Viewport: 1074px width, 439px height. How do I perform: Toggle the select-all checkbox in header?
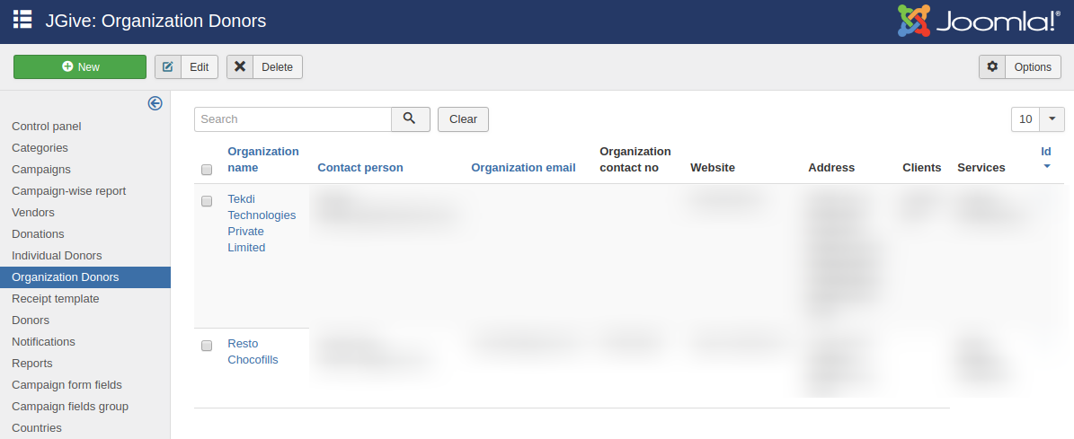(207, 170)
